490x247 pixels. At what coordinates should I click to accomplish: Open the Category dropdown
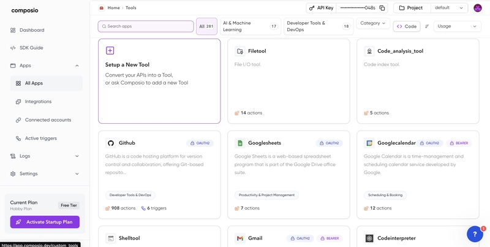tap(373, 23)
